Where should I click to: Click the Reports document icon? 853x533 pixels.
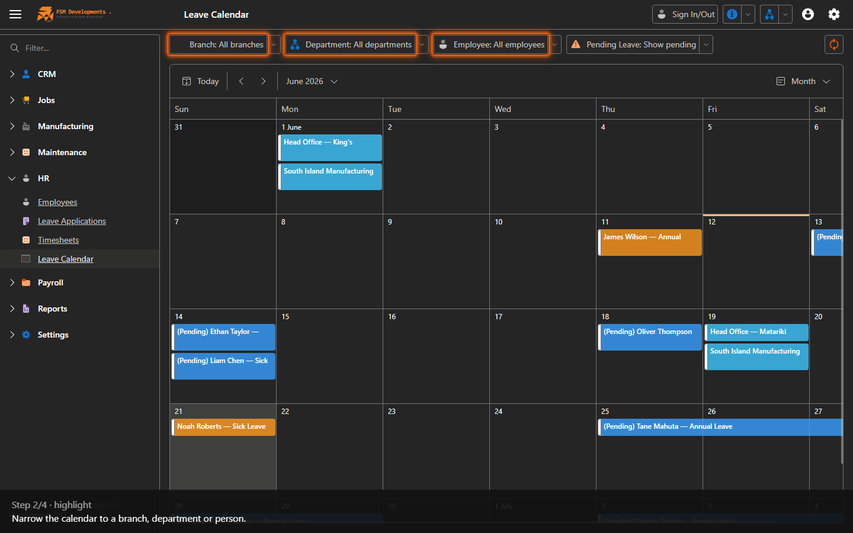[x=26, y=309]
